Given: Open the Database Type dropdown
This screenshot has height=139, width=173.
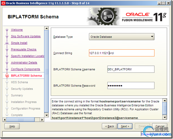Looking at the screenshot, I should (121, 37).
